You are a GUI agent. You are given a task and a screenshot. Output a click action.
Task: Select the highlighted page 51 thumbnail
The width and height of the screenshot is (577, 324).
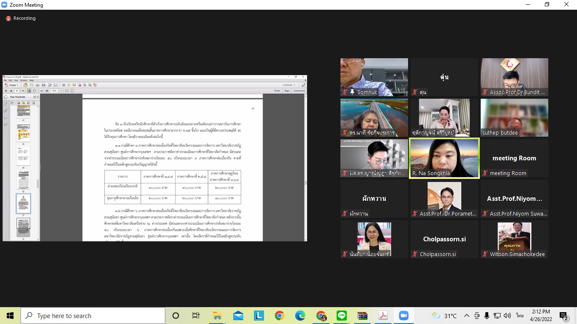coord(23,203)
